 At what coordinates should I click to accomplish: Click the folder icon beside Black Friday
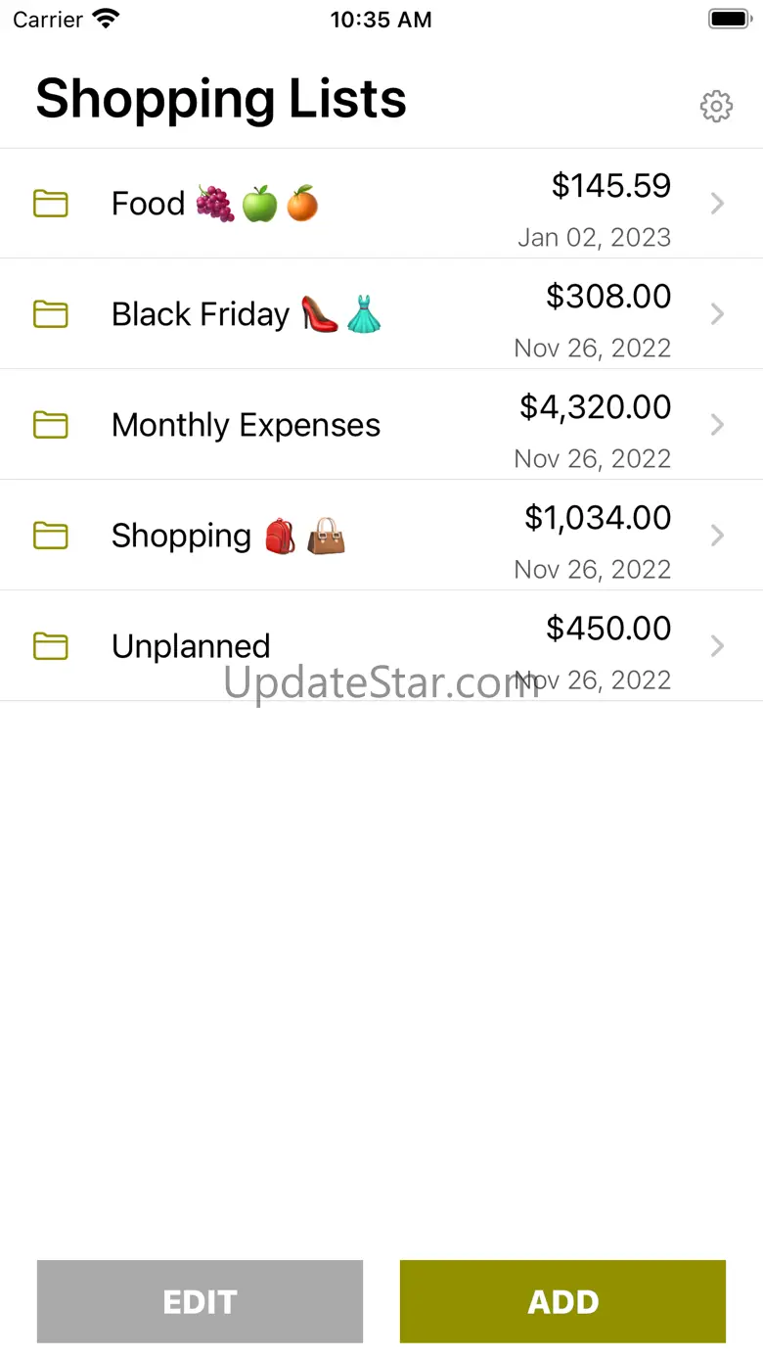51,314
